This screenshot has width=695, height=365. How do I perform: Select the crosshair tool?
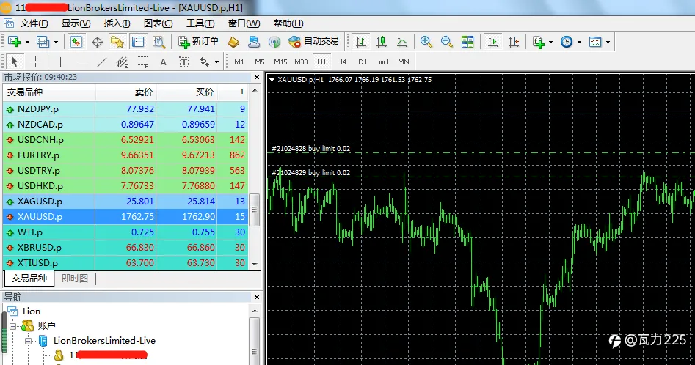click(35, 62)
